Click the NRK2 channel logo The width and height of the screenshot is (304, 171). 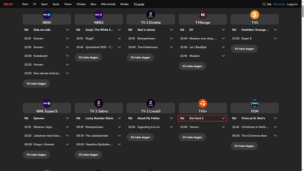pos(99,15)
